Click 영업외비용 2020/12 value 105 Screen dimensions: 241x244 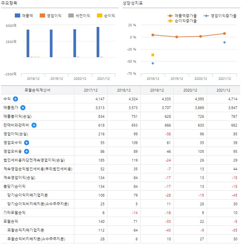pos(201,151)
